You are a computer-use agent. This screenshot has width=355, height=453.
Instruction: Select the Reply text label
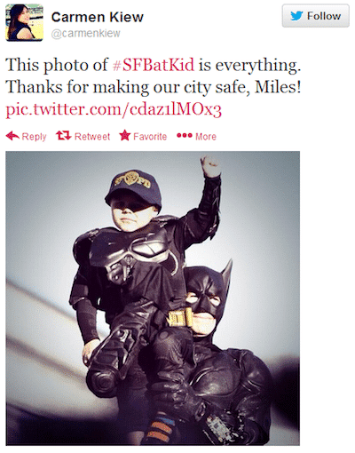click(34, 137)
